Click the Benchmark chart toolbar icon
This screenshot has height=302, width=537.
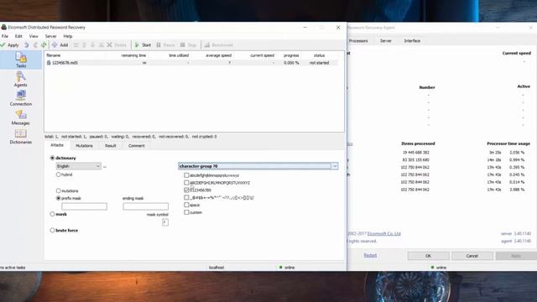pyautogui.click(x=207, y=44)
